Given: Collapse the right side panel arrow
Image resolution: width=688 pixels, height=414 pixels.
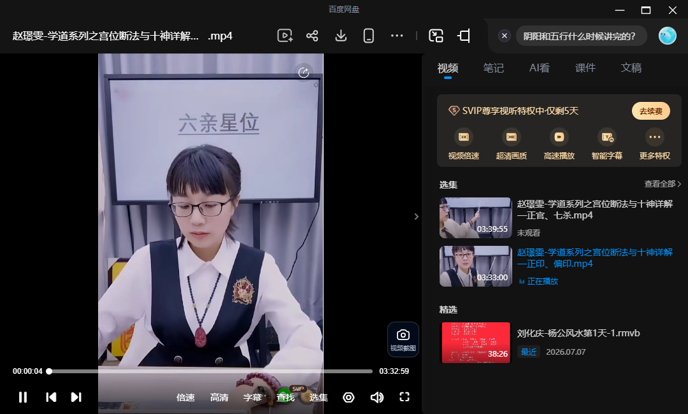Looking at the screenshot, I should tap(417, 216).
